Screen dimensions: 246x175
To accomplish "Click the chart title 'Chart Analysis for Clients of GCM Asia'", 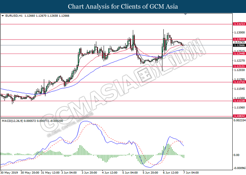I will pyautogui.click(x=123, y=7).
